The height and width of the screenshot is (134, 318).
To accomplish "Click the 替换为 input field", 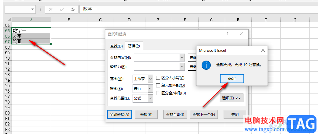I will pyautogui.click(x=157, y=66).
